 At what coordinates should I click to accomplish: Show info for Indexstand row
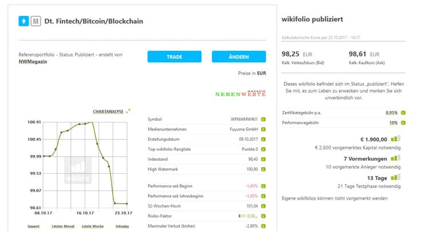[263, 160]
